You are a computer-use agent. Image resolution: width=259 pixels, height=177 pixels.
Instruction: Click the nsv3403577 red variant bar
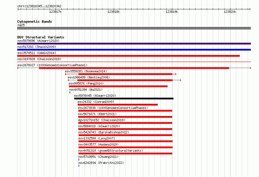tap(125, 147)
